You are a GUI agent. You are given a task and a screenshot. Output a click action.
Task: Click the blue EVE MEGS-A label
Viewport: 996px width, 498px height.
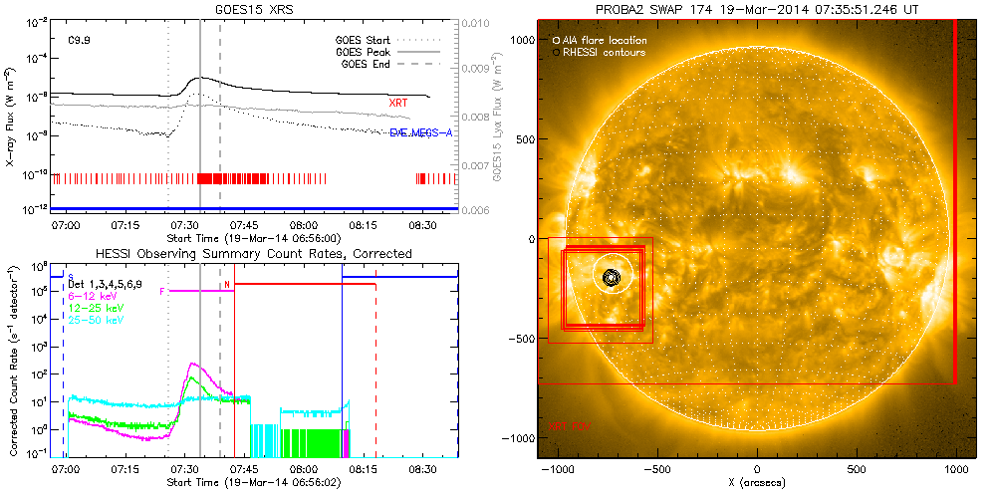(421, 132)
